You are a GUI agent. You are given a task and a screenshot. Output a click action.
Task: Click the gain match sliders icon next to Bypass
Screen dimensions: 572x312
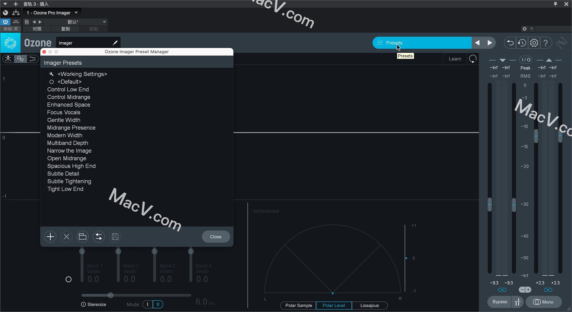518,302
